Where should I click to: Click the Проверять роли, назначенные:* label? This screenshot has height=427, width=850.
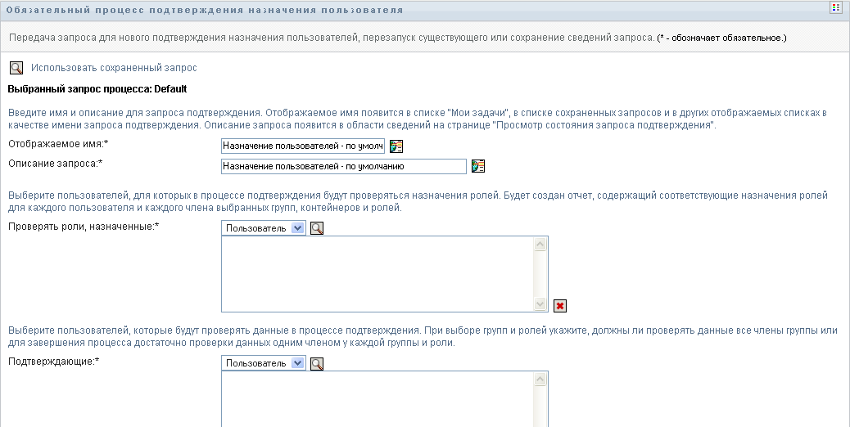click(x=84, y=227)
